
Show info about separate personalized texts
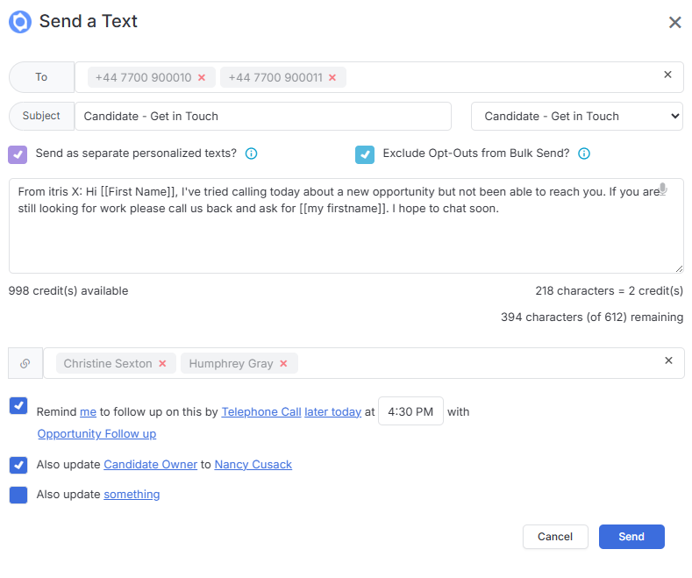coord(251,153)
